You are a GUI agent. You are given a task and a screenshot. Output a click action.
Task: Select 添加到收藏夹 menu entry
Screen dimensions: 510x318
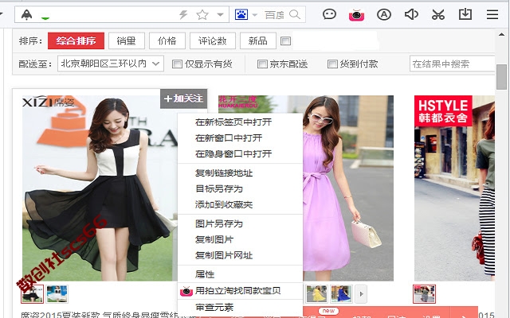pos(240,204)
